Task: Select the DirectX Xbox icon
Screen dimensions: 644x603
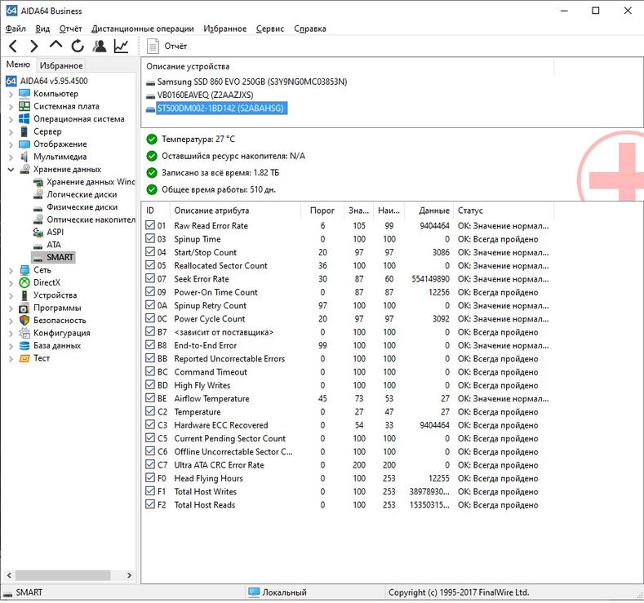Action: click(24, 283)
